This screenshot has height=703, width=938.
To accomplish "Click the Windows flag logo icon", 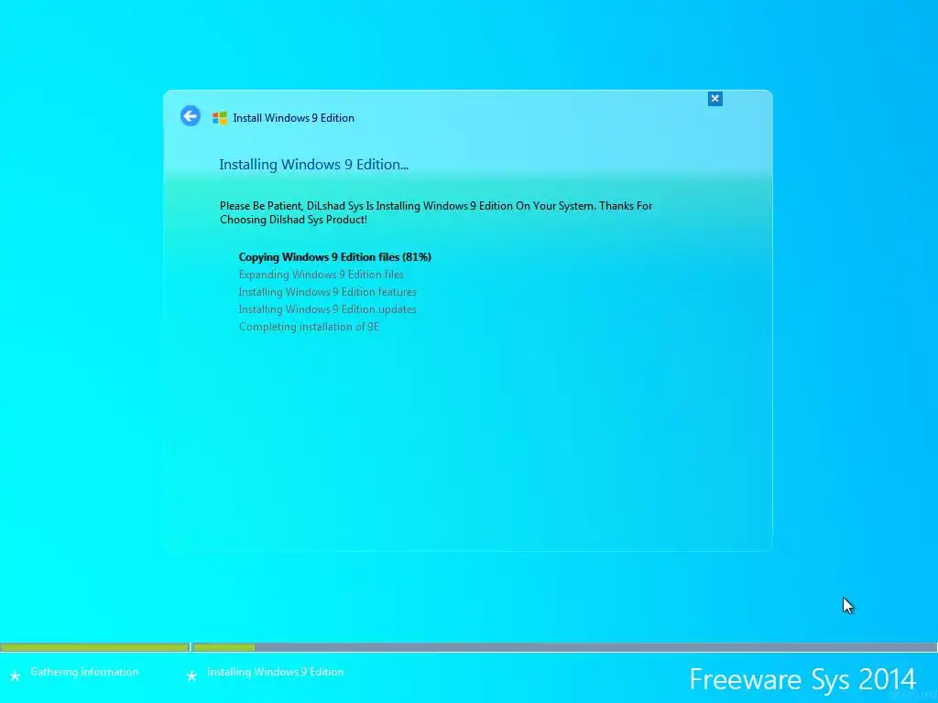I will [x=220, y=118].
